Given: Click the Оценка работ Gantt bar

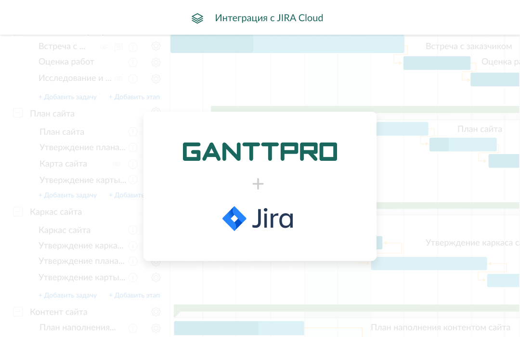Looking at the screenshot, I should (x=437, y=63).
